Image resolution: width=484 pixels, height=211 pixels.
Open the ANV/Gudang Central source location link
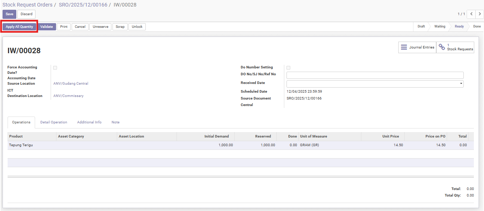71,84
